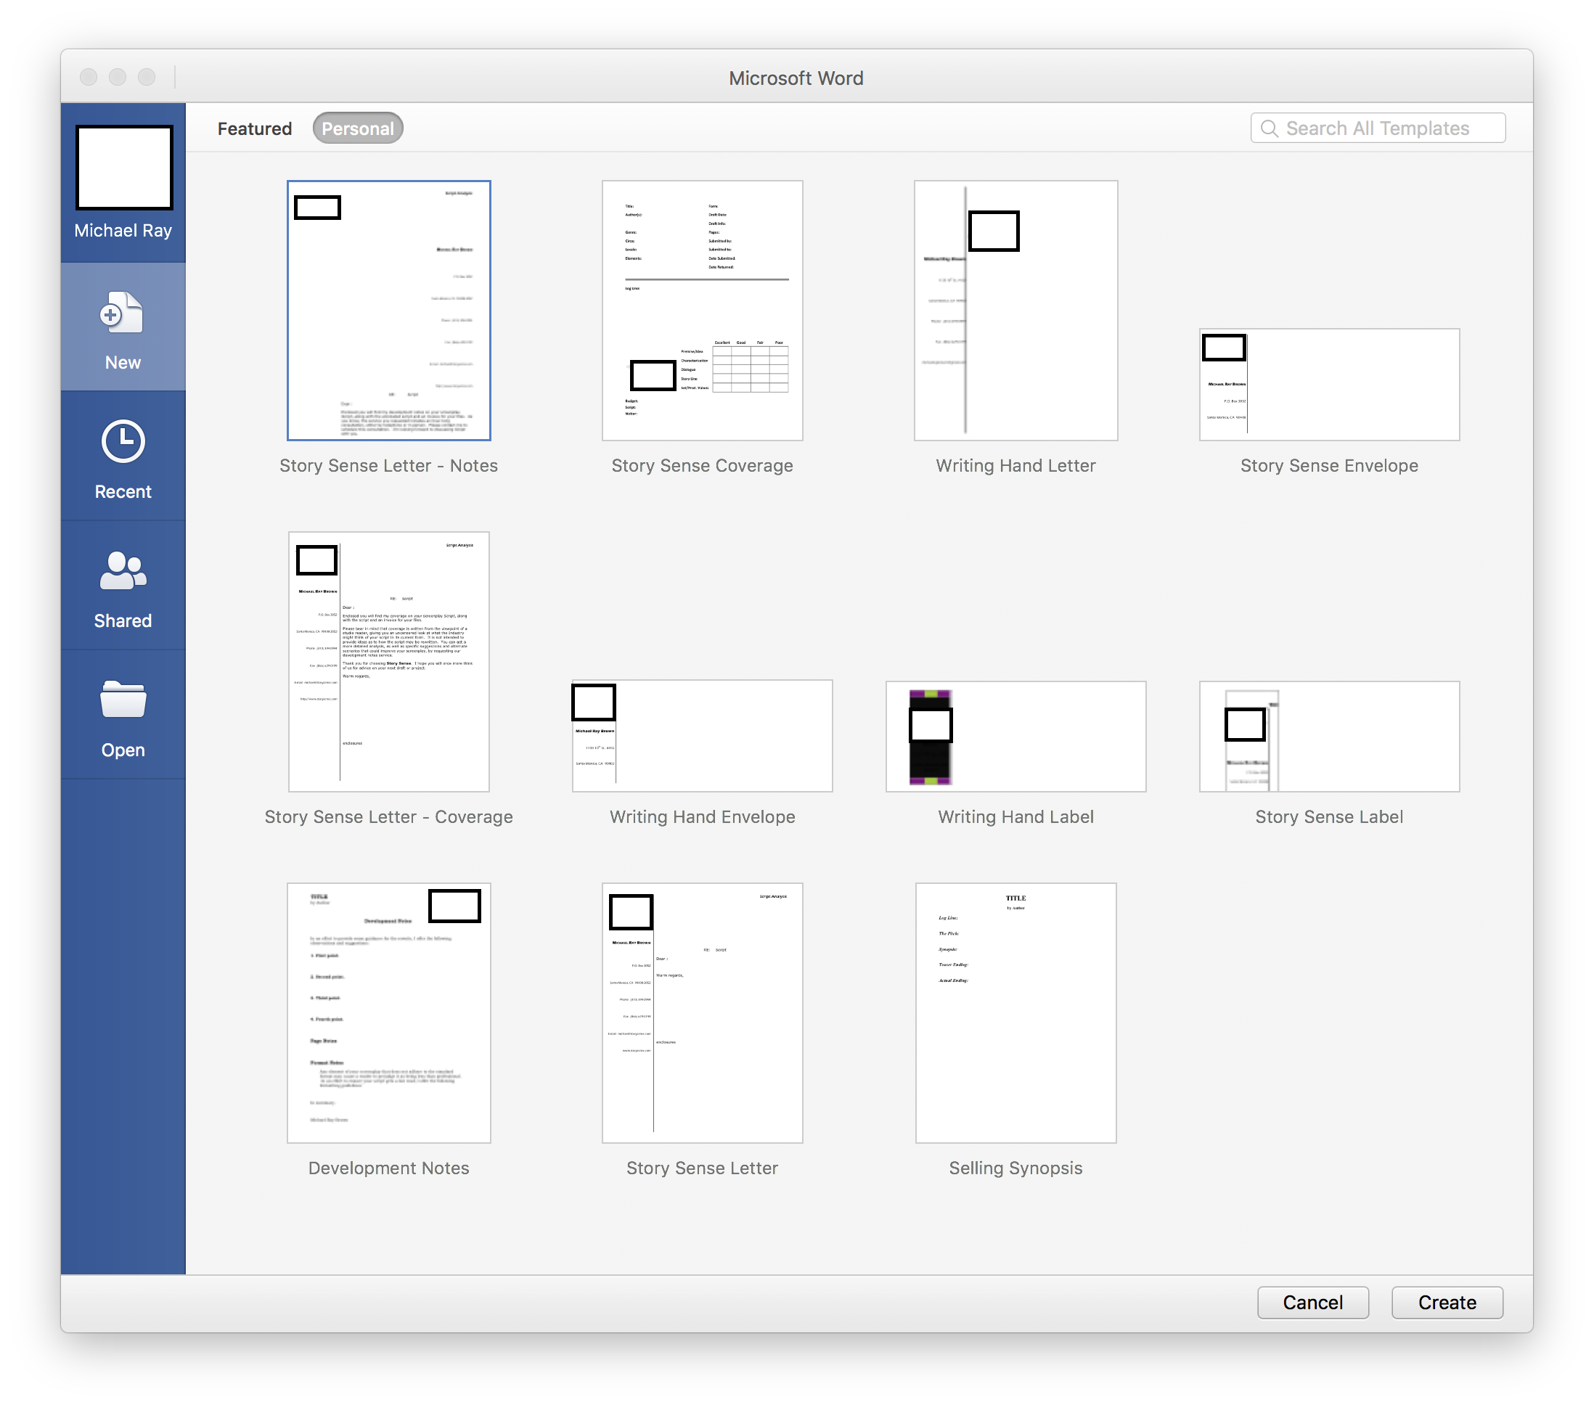Click the "Writing Hand Envelope" caption
The image size is (1594, 1405).
click(702, 816)
